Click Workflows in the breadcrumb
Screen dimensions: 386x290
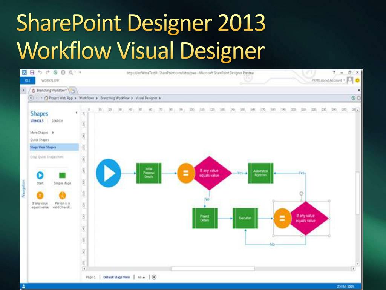click(86, 98)
